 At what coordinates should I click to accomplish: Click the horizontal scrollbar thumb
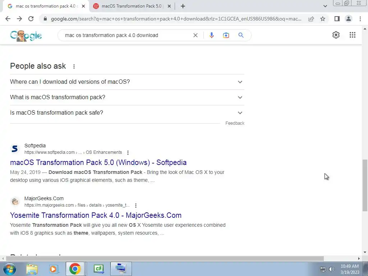pos(165,259)
